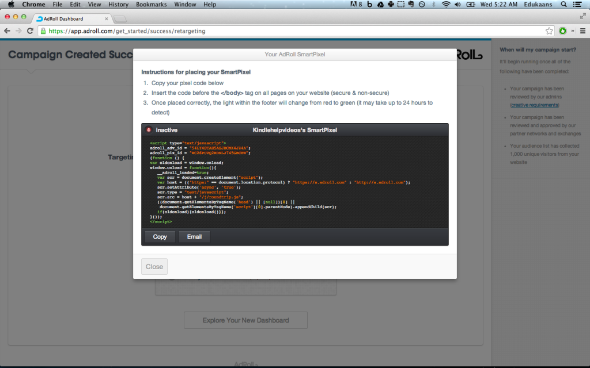This screenshot has height=368, width=590.
Task: Click inside the SmartPixel code block
Action: point(295,182)
